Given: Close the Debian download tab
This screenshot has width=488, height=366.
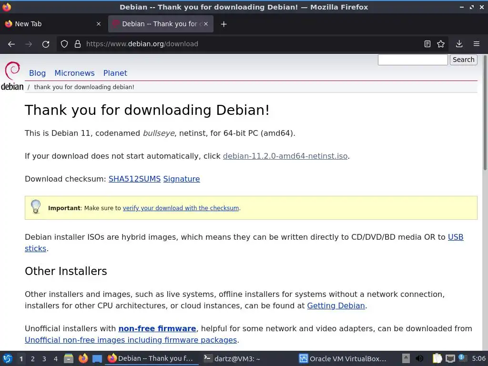Looking at the screenshot, I should (x=206, y=24).
